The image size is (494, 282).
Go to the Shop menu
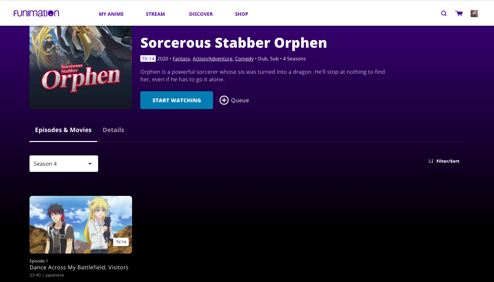pos(242,14)
